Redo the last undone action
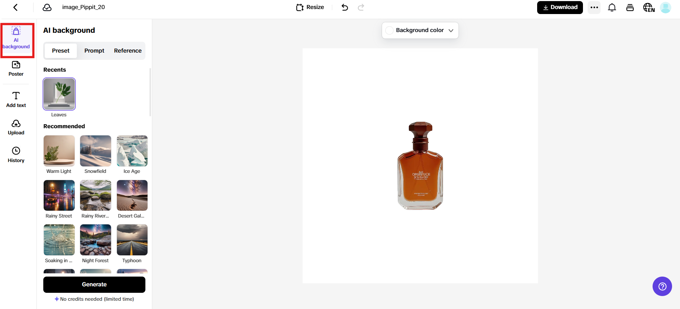This screenshot has height=309, width=680. click(361, 7)
